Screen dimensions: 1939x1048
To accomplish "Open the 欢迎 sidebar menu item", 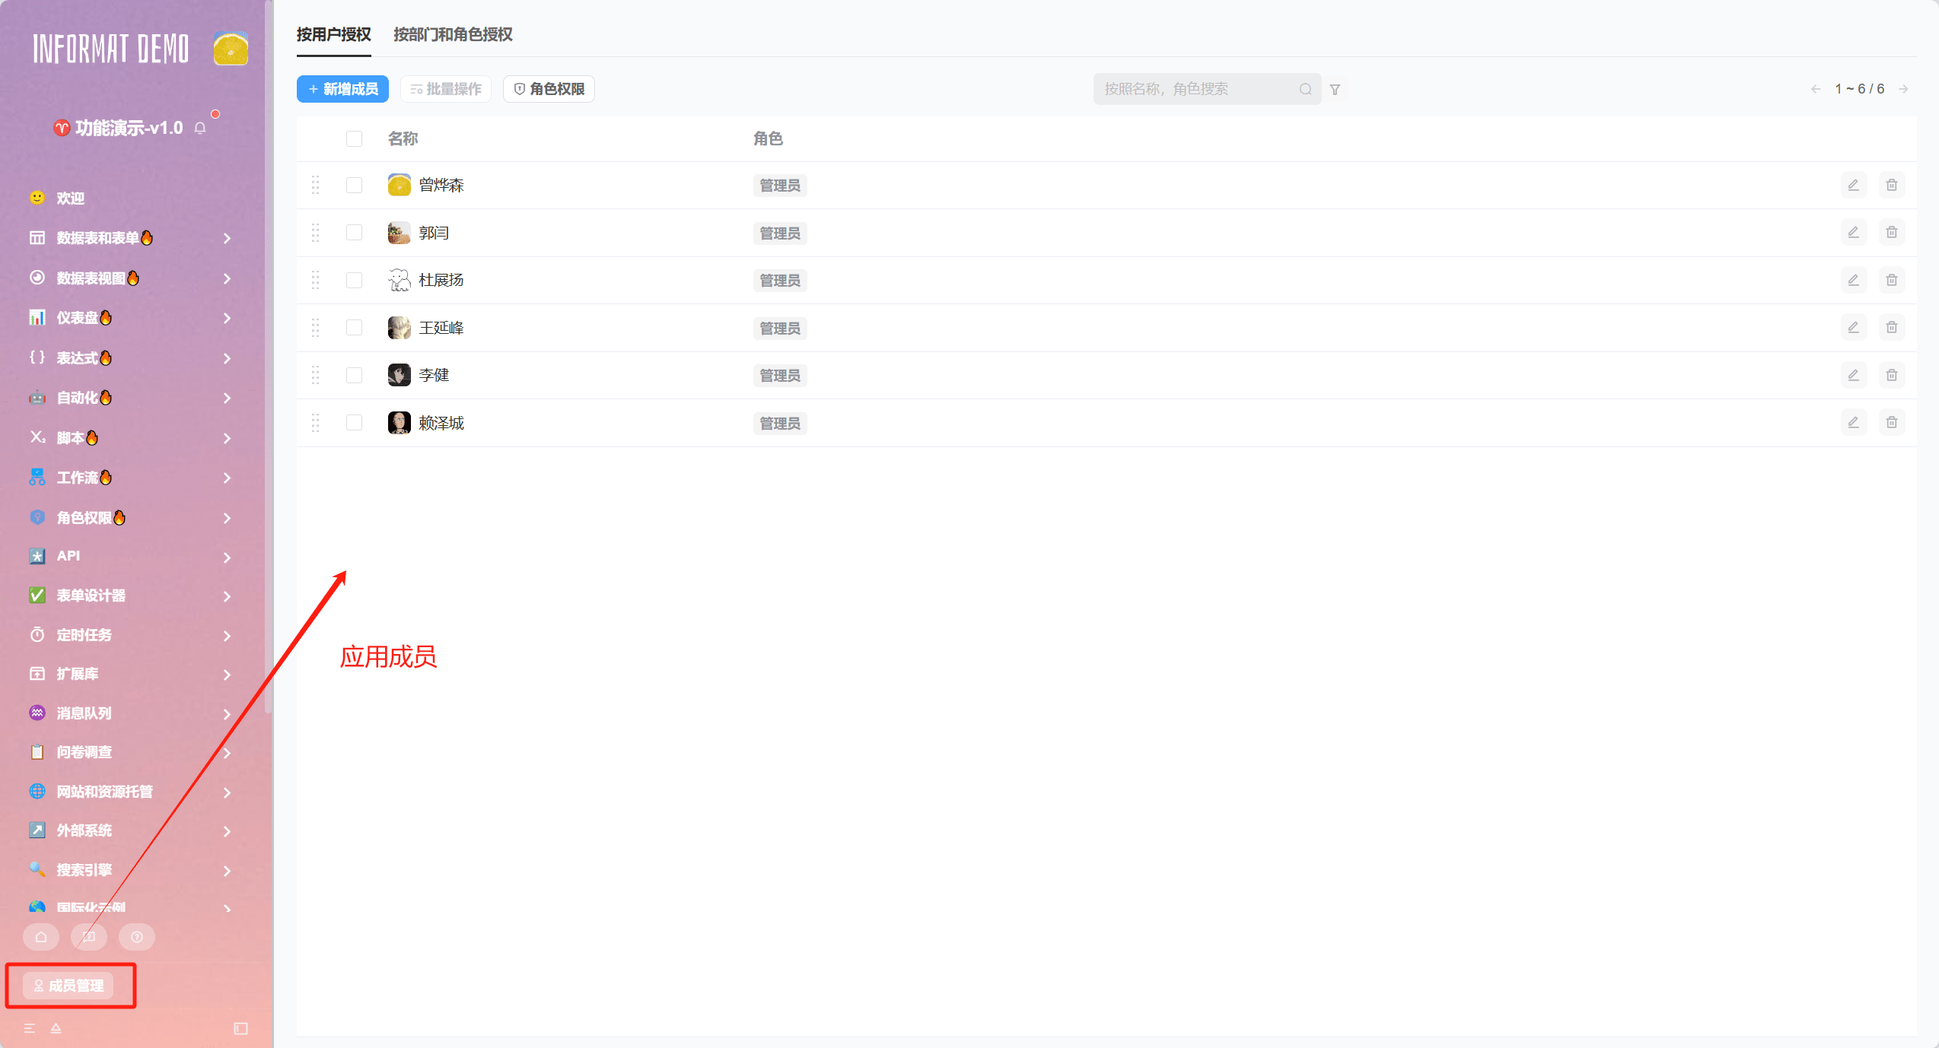I will (x=70, y=198).
